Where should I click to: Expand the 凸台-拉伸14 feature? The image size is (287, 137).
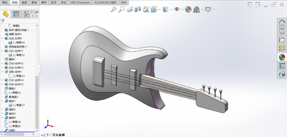coord(2,80)
